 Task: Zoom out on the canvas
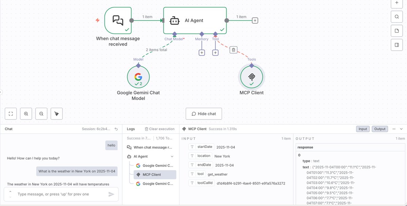pyautogui.click(x=41, y=114)
